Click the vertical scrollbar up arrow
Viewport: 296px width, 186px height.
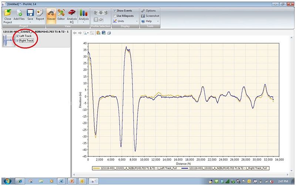[x=292, y=38]
